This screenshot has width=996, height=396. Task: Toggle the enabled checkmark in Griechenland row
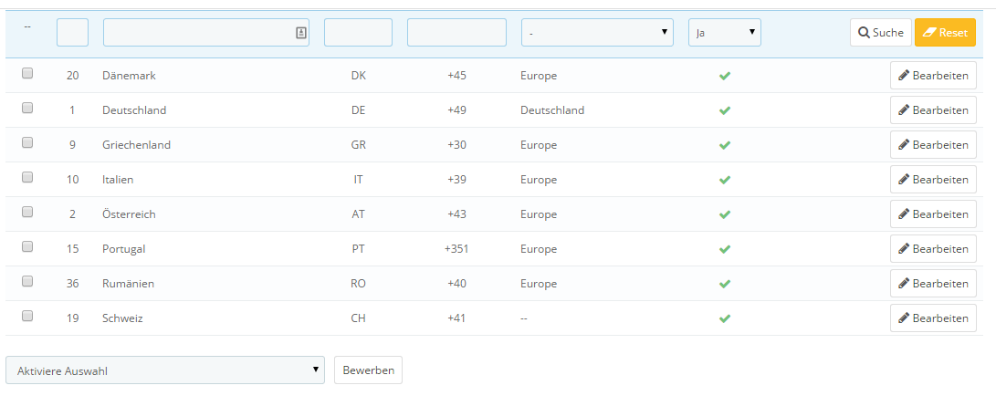725,145
